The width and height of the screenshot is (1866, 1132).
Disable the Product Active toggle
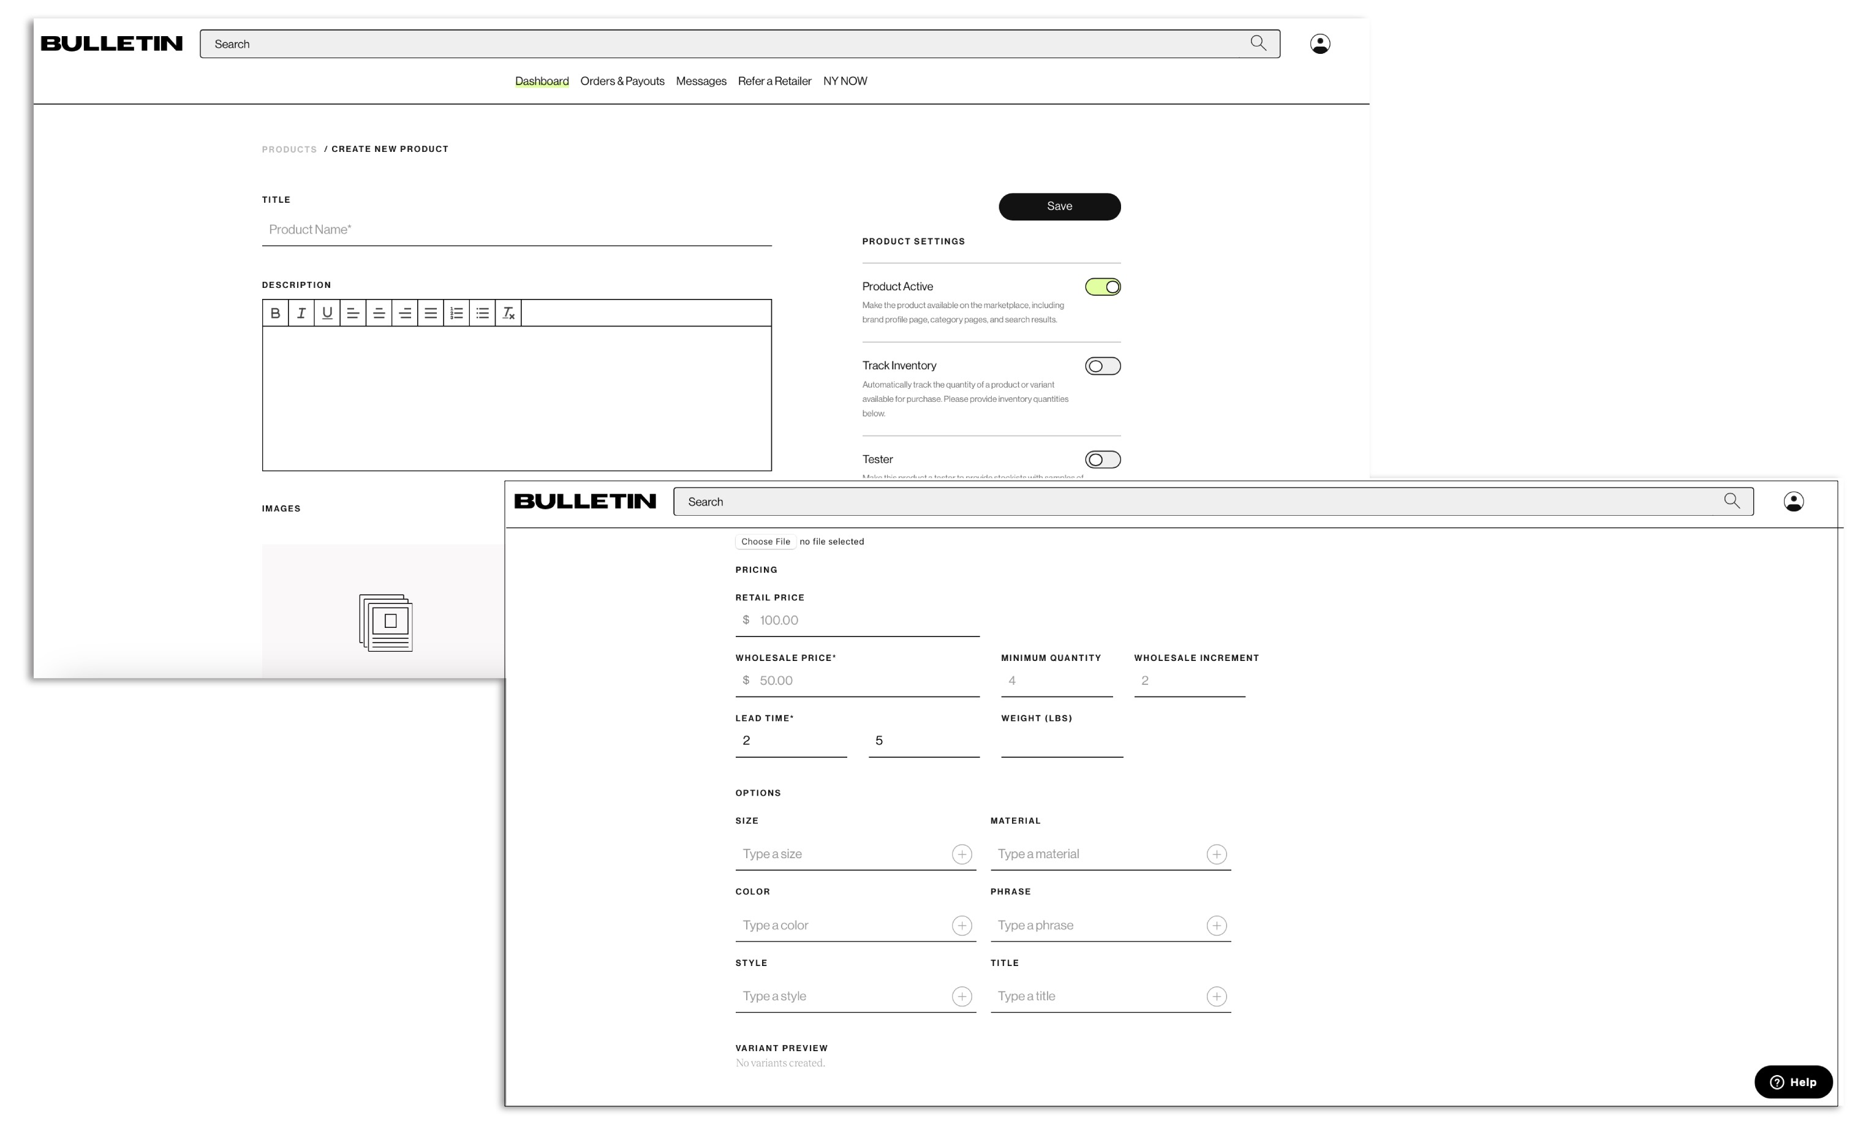click(x=1103, y=287)
